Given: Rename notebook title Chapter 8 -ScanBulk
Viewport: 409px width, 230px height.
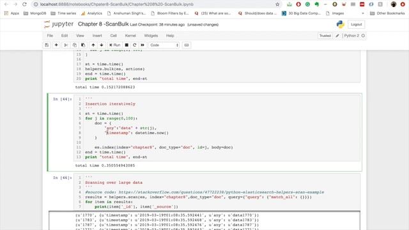Looking at the screenshot, I should [x=104, y=24].
